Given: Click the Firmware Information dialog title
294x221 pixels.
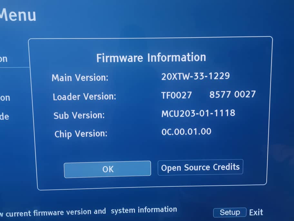Looking at the screenshot, I should 151,58.
